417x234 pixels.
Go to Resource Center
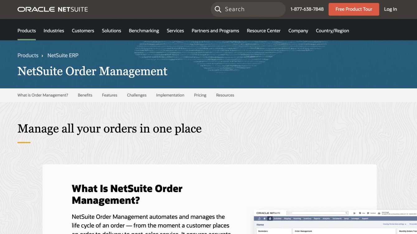pos(264,30)
